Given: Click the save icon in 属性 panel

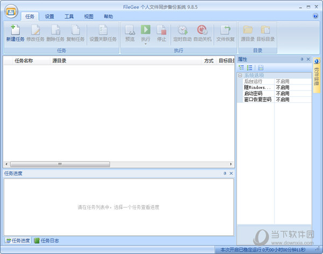Looking at the screenshot, I should click(x=261, y=68).
